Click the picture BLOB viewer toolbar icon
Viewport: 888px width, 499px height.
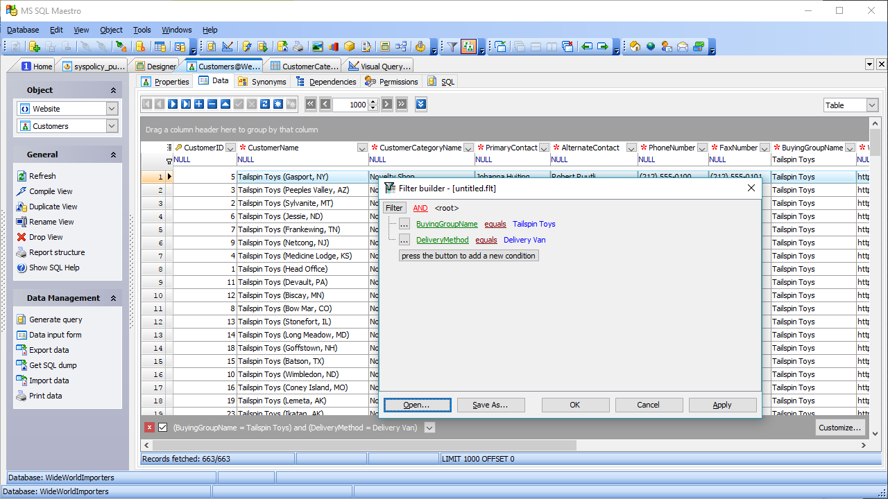tap(317, 46)
